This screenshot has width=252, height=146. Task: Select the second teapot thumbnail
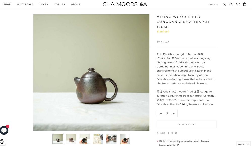[x=71, y=139]
